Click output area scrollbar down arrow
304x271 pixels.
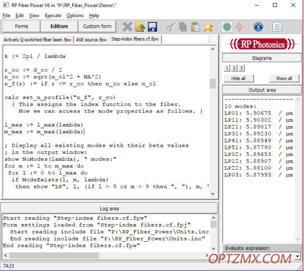(x=298, y=239)
